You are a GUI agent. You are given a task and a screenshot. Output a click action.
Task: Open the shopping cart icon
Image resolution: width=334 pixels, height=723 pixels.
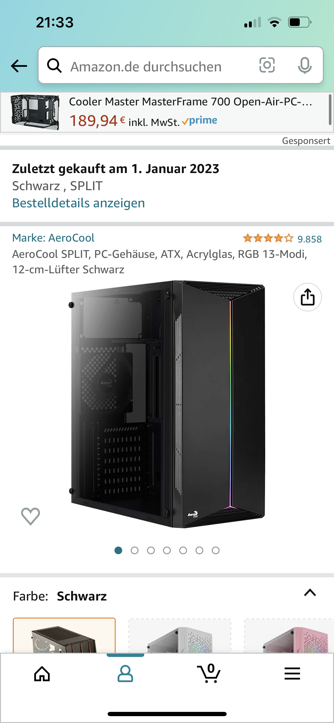point(209,673)
